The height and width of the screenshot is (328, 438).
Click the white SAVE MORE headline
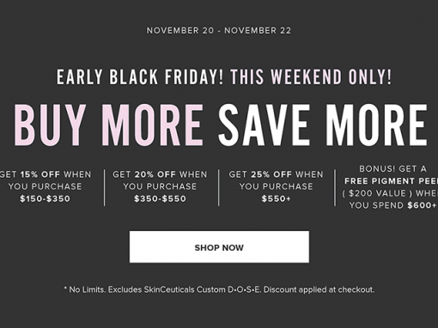[323, 125]
